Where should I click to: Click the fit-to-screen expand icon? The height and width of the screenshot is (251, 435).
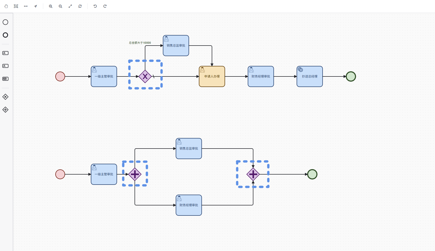70,6
